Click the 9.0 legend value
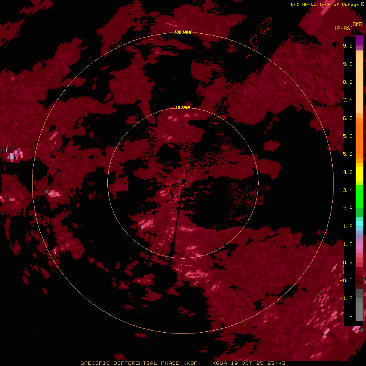 pos(348,64)
